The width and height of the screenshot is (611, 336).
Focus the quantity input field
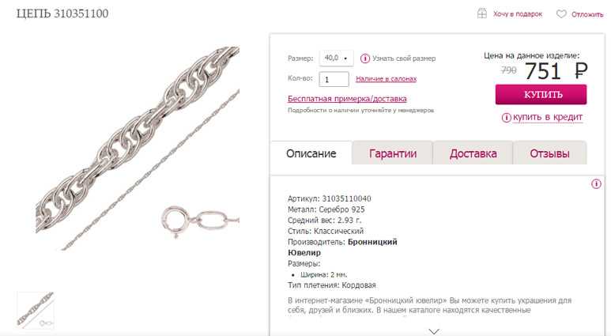click(334, 79)
